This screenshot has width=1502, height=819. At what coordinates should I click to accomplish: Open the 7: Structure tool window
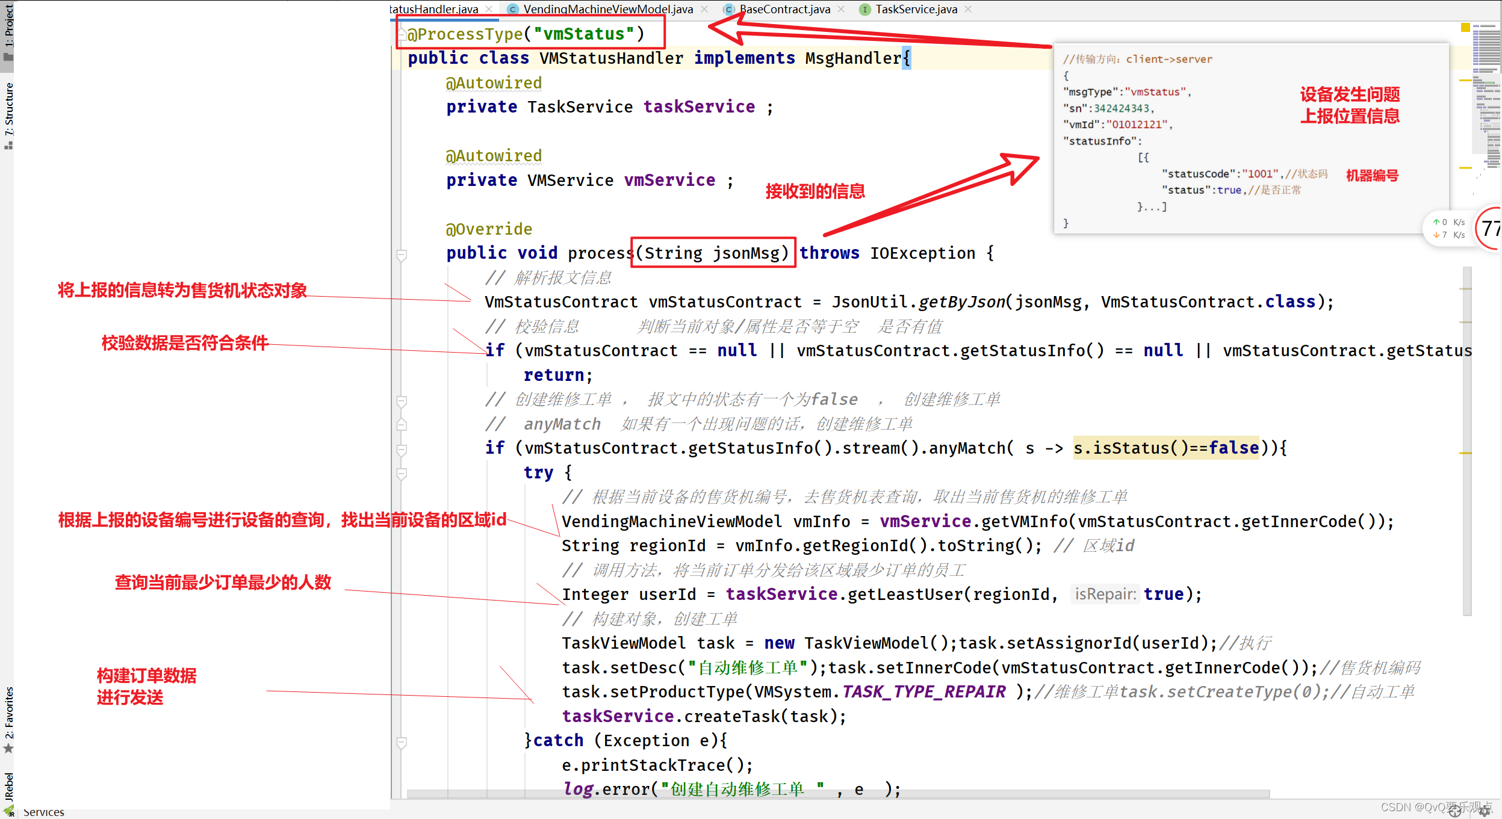(8, 108)
